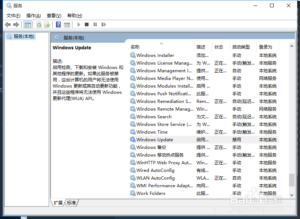Open the 操作(A) menu
Viewport: 300px width, 219px height.
[34, 16]
